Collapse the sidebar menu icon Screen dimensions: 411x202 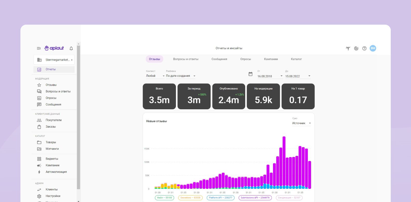pos(39,48)
